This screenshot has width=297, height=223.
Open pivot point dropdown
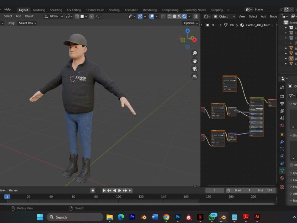[x=69, y=16]
